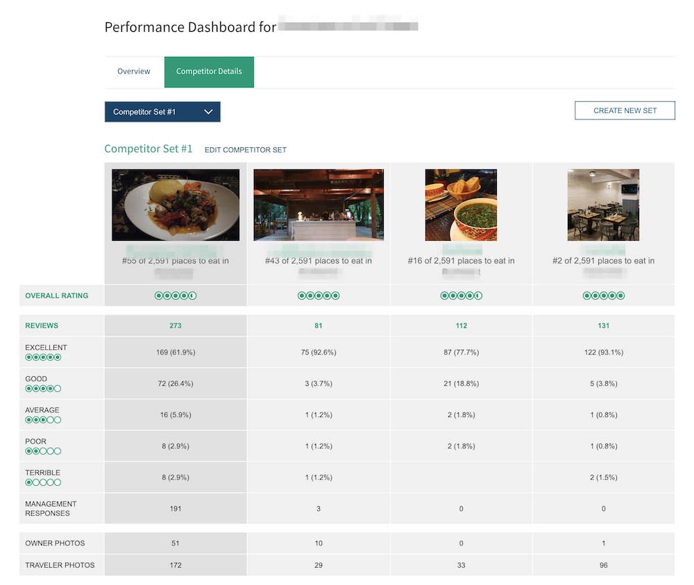The image size is (694, 585).
Task: Click overall rating bubbles for #43 restaurant
Action: tap(319, 296)
